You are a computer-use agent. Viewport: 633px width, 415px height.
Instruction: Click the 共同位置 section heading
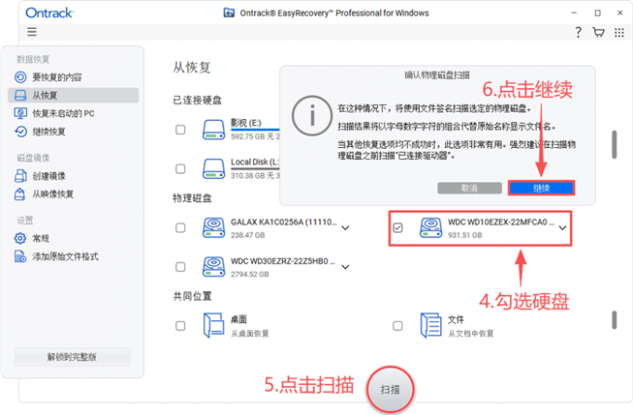point(192,296)
